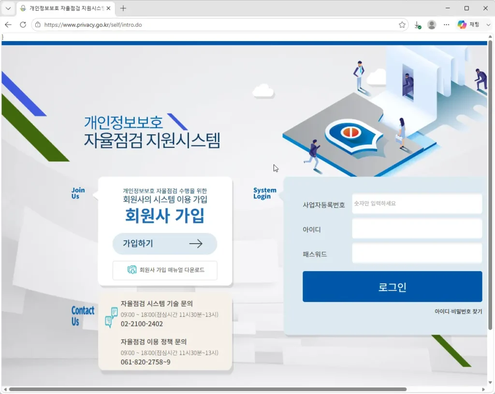Screen dimensions: 495x394
Task: Open 아이디·비밀번호 찾기 link
Action: (x=458, y=312)
